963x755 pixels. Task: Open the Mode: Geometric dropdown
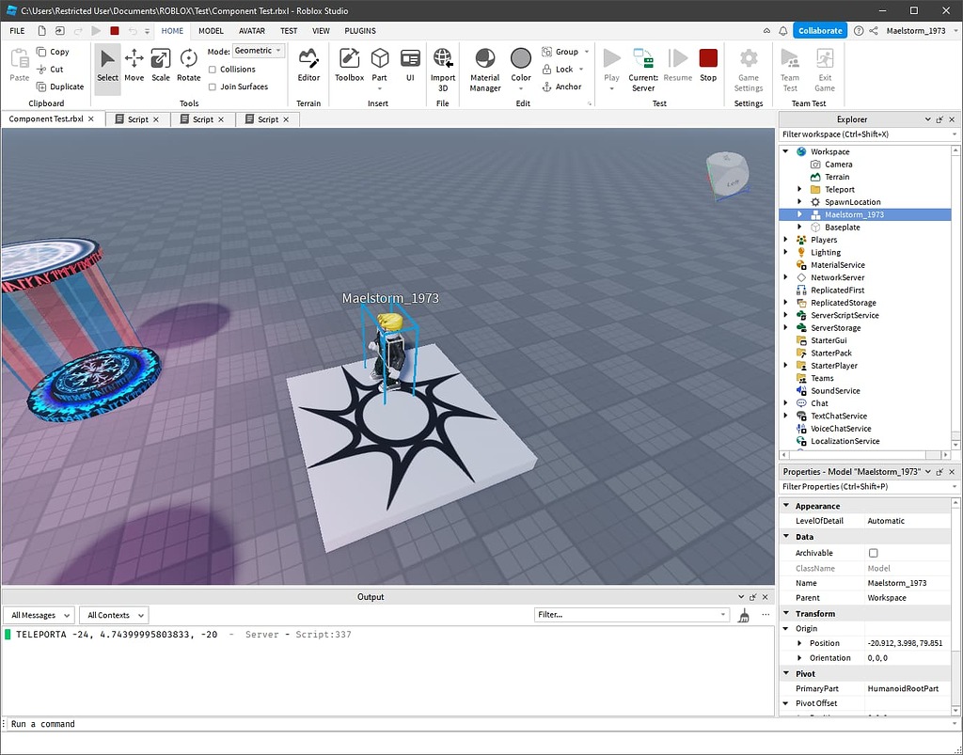[x=259, y=51]
